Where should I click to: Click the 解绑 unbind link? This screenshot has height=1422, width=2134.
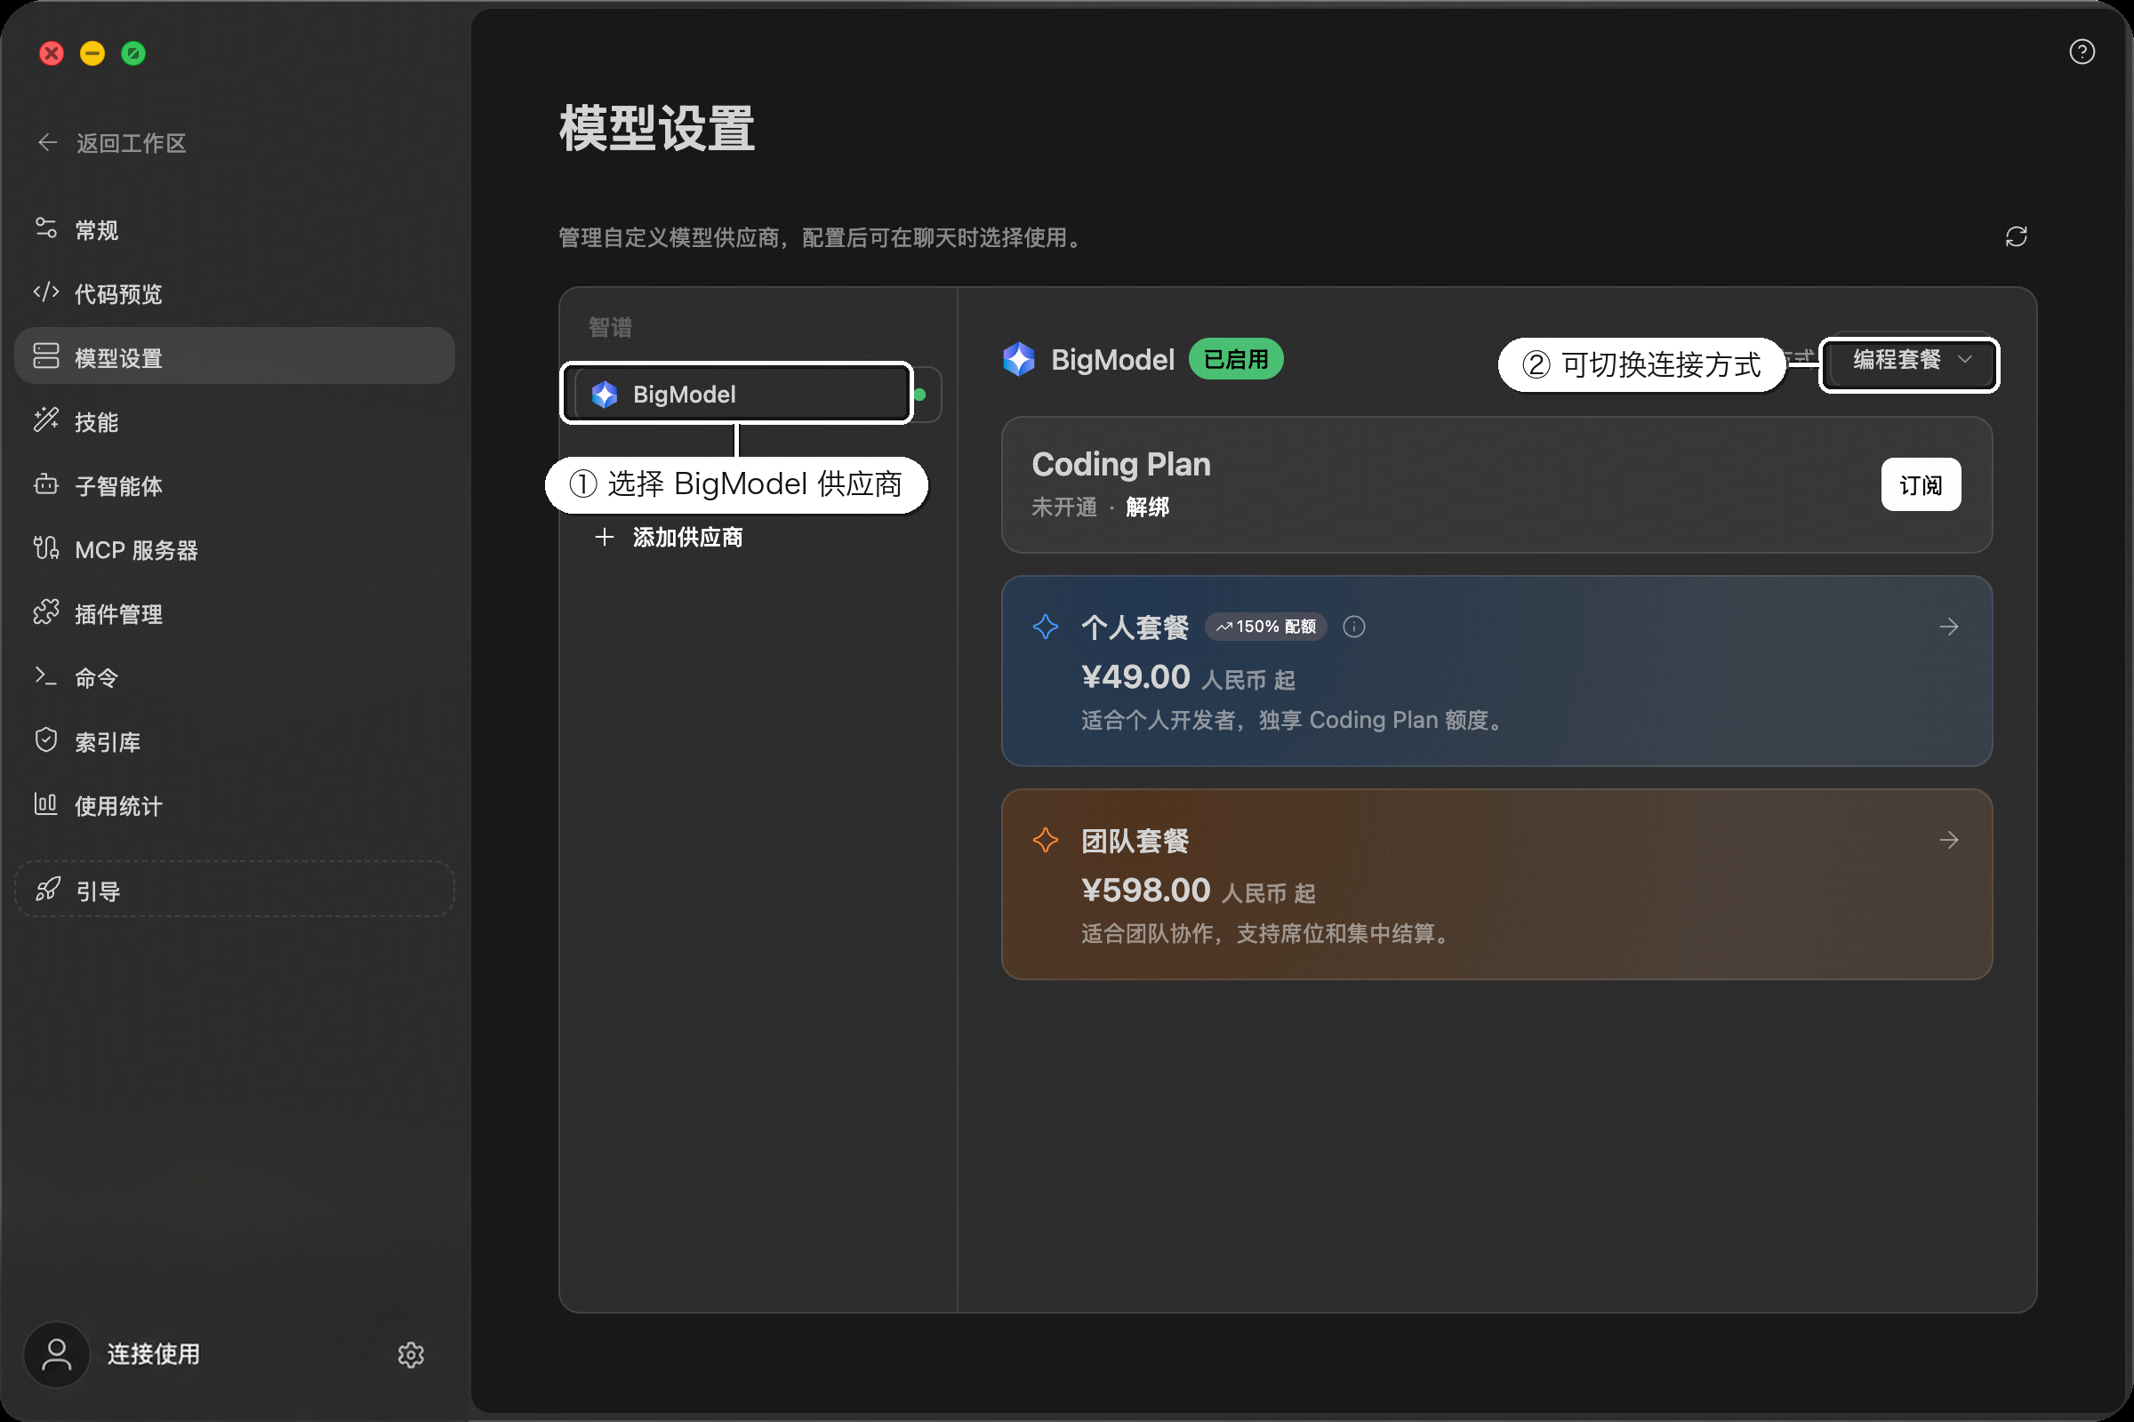click(x=1147, y=507)
